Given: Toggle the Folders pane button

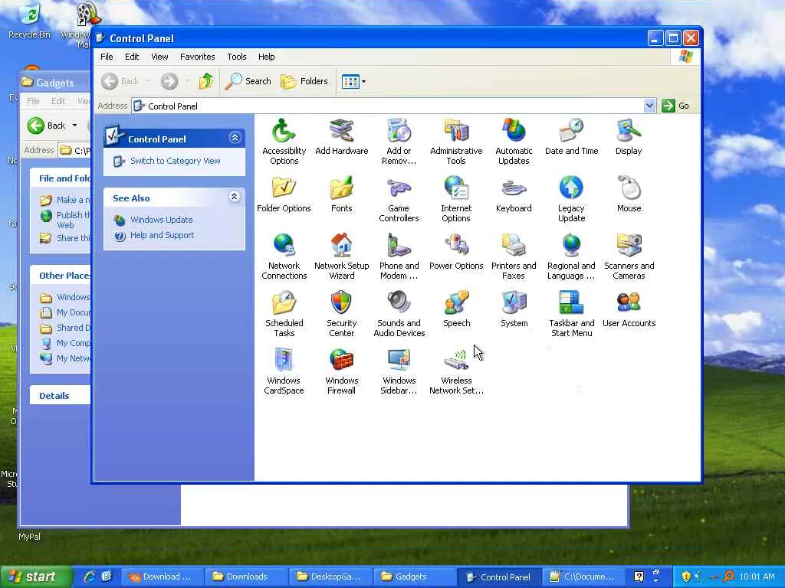Looking at the screenshot, I should point(304,81).
